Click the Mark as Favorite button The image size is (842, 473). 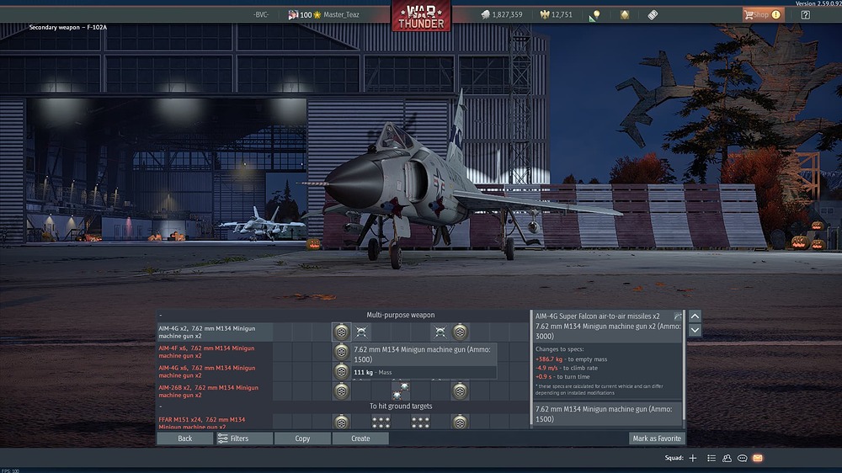[x=657, y=438]
